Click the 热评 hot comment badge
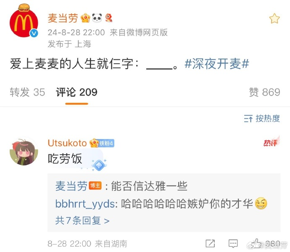 (x=272, y=142)
